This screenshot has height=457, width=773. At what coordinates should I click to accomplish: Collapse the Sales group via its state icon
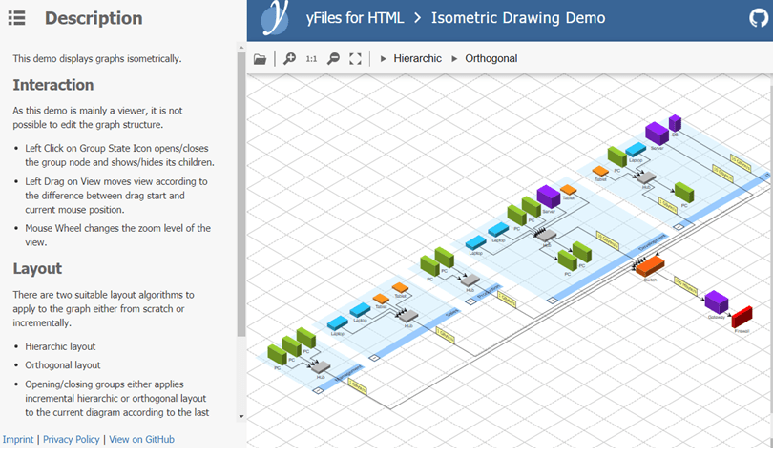374,358
